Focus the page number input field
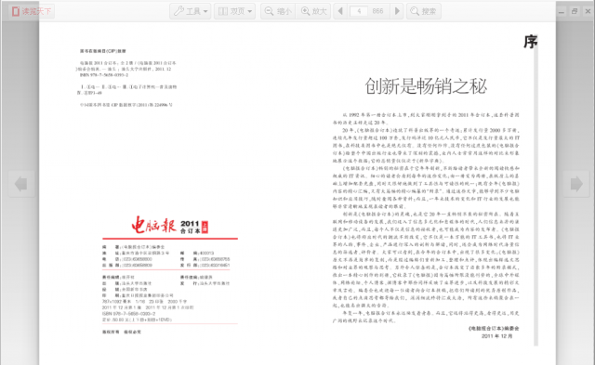 (359, 11)
